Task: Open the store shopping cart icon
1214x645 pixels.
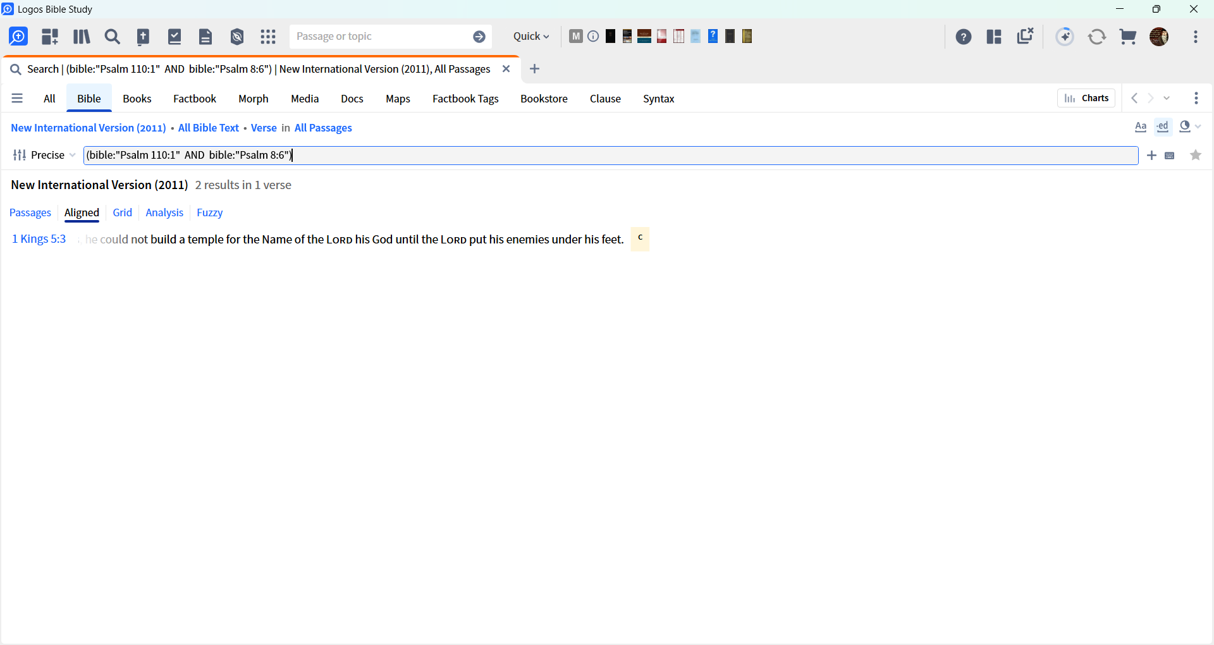Action: tap(1128, 37)
